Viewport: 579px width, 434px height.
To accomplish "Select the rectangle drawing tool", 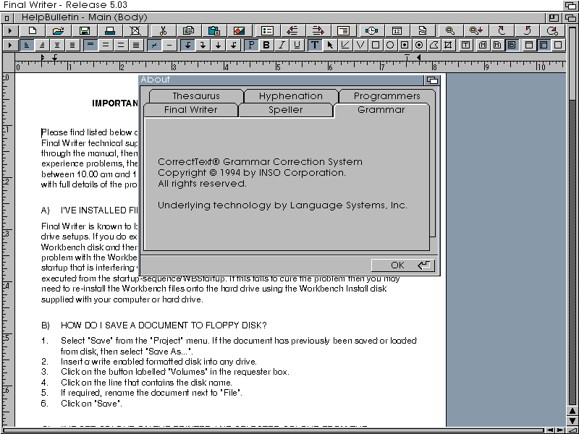I will [376, 45].
